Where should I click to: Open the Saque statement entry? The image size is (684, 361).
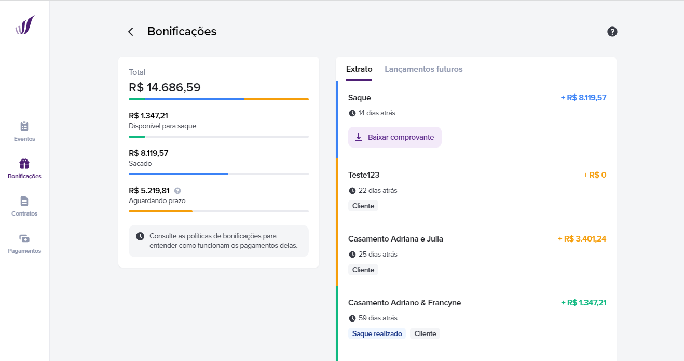(x=476, y=119)
